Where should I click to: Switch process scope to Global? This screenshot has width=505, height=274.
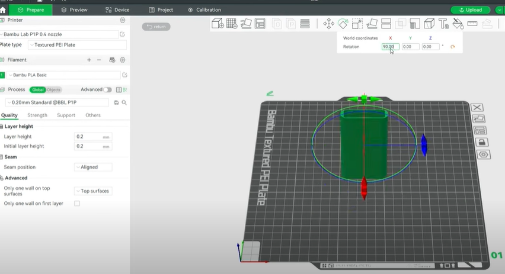(x=38, y=90)
